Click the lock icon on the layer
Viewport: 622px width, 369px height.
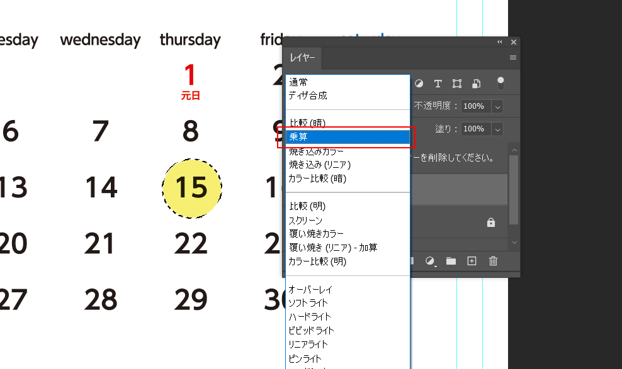coord(490,223)
